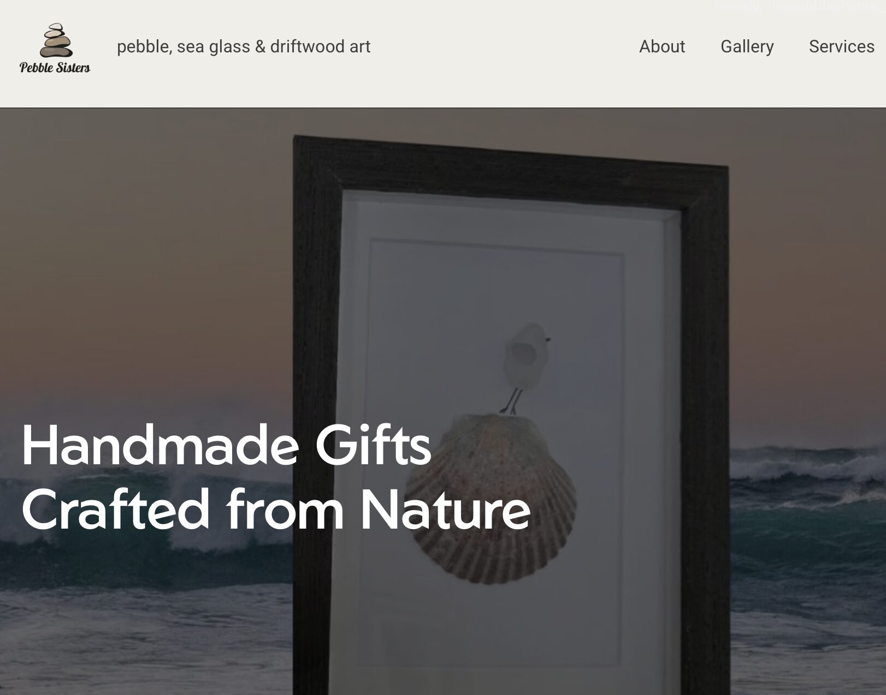The width and height of the screenshot is (886, 695).
Task: Click the Pebble Sisters stacked stones logo
Action: point(56,40)
